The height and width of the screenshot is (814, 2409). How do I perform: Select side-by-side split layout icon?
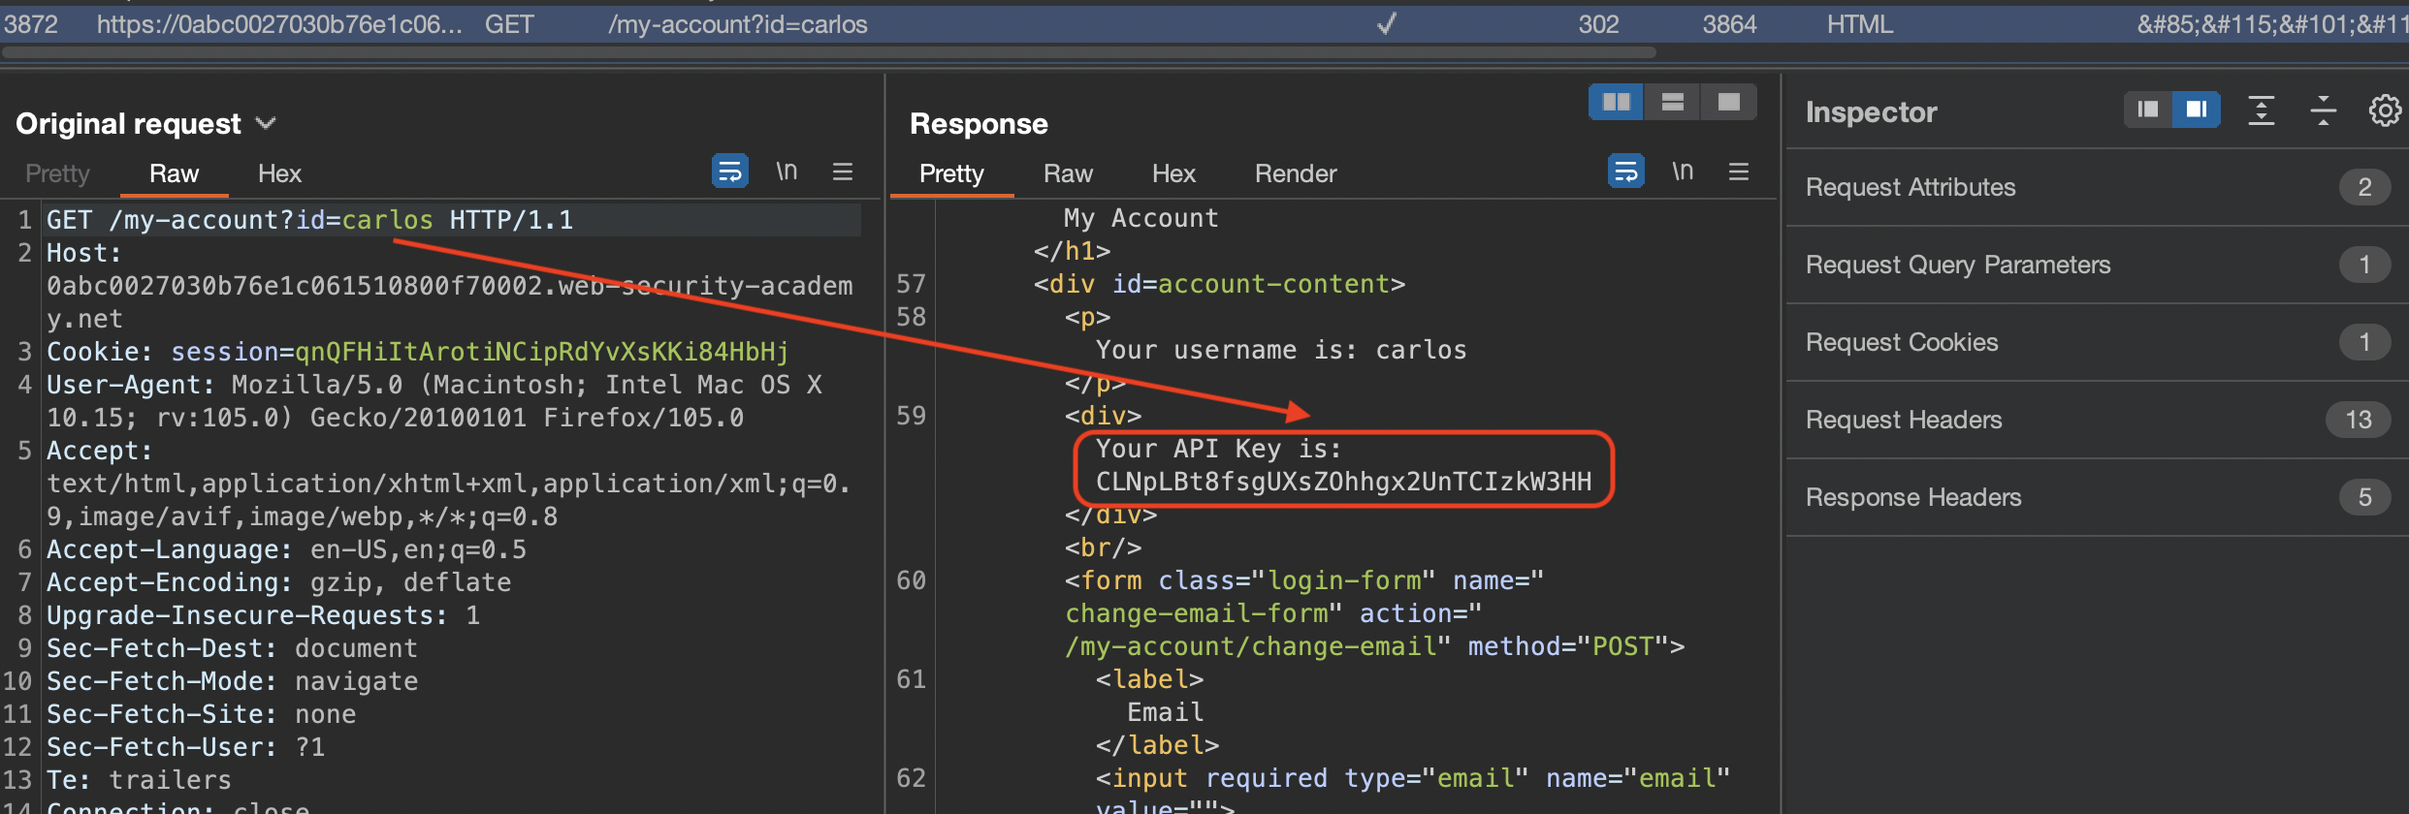pyautogui.click(x=1616, y=102)
